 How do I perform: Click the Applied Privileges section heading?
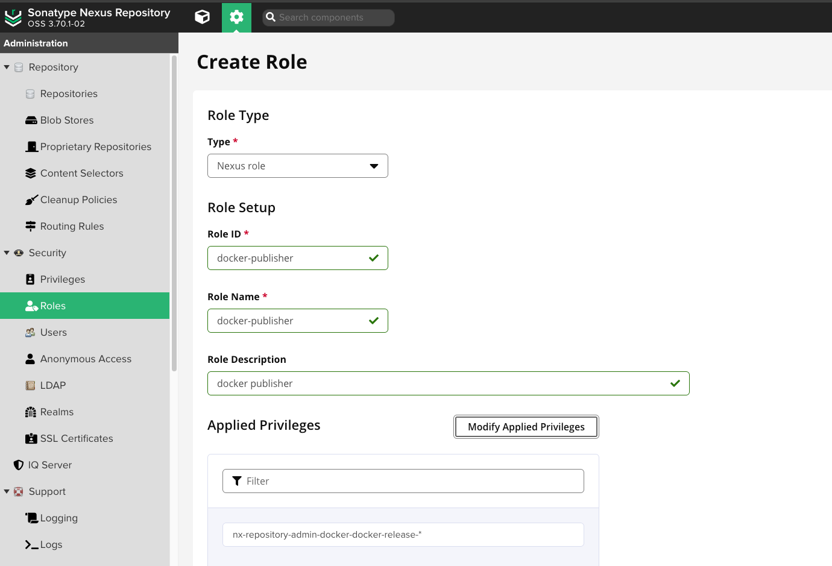[x=264, y=426]
